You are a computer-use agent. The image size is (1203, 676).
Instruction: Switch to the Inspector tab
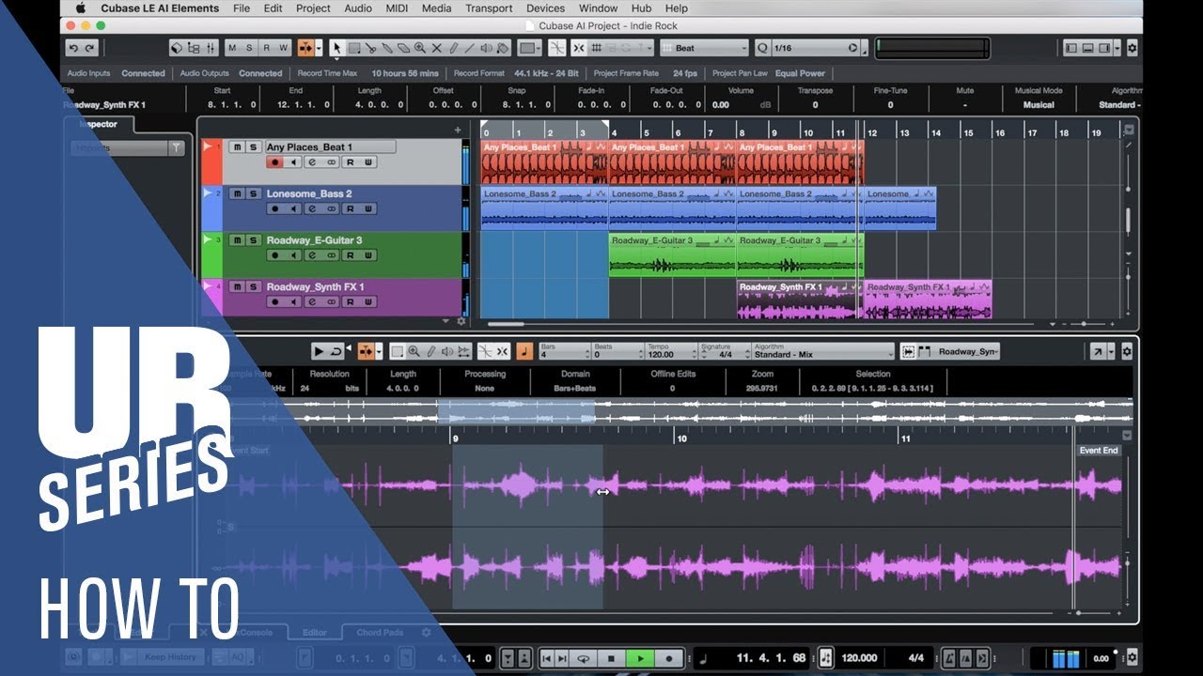[98, 124]
